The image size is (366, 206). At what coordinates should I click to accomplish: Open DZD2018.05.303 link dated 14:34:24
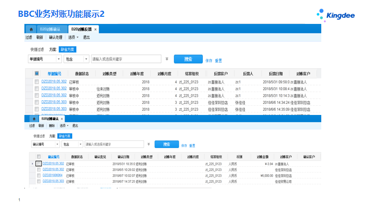click(54, 102)
